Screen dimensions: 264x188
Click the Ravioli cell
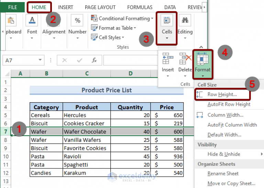coord(87,156)
